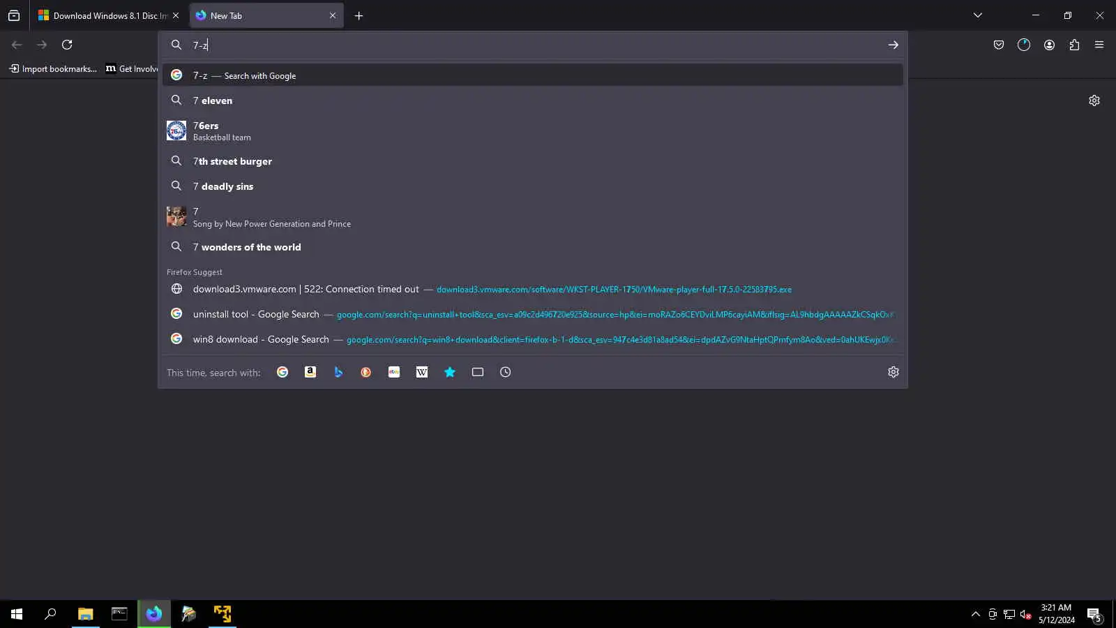The height and width of the screenshot is (628, 1116).
Task: Search history using the clock icon
Action: pos(506,372)
